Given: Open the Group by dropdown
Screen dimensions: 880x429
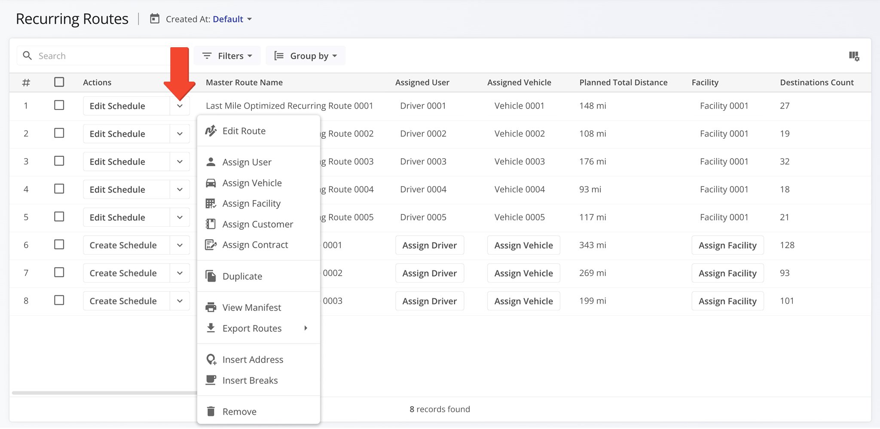Looking at the screenshot, I should 306,55.
